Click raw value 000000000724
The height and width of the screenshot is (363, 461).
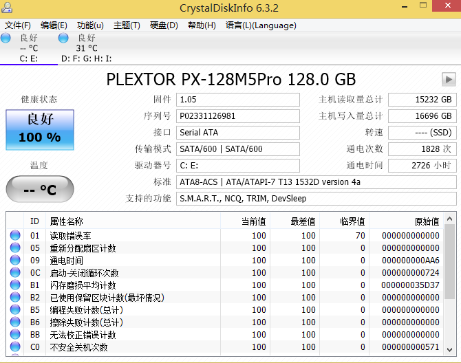click(x=411, y=272)
